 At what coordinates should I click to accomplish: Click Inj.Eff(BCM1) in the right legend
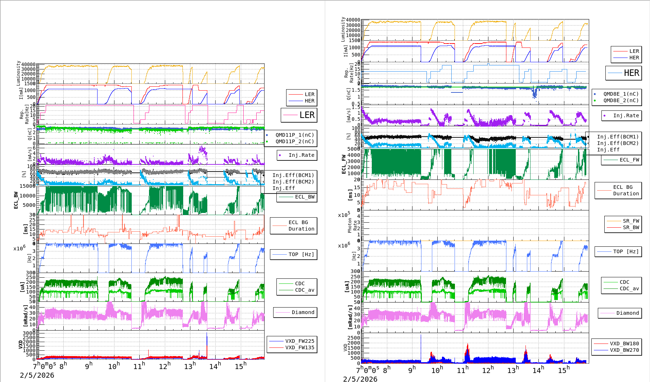(618, 137)
